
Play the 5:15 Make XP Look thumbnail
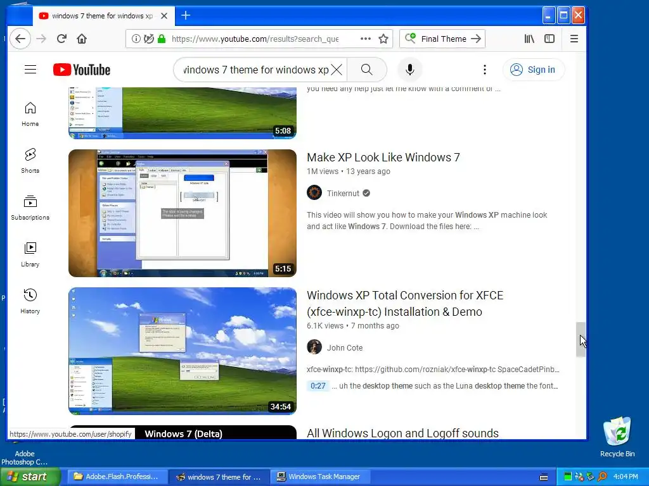[183, 213]
